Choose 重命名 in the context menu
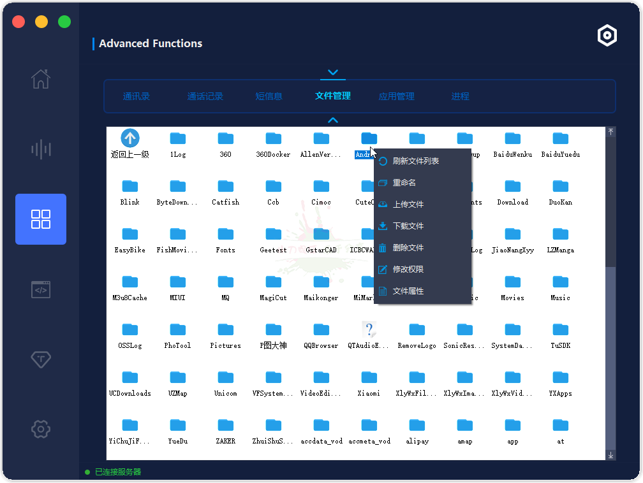 click(404, 183)
